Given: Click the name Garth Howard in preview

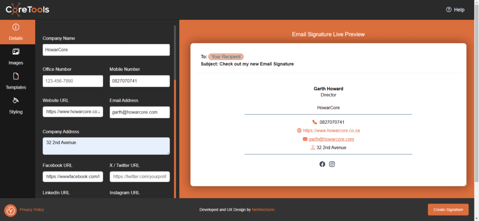Looking at the screenshot, I should (x=328, y=89).
